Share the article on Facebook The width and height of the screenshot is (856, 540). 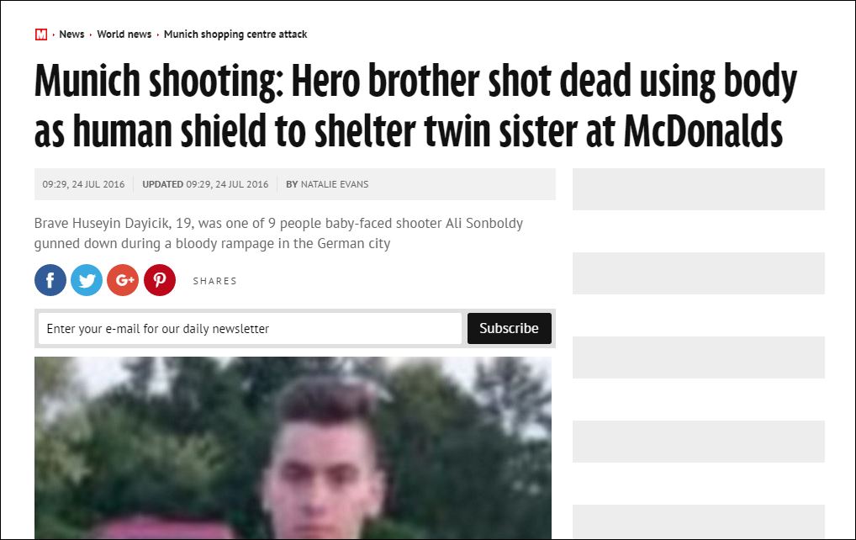coord(50,280)
